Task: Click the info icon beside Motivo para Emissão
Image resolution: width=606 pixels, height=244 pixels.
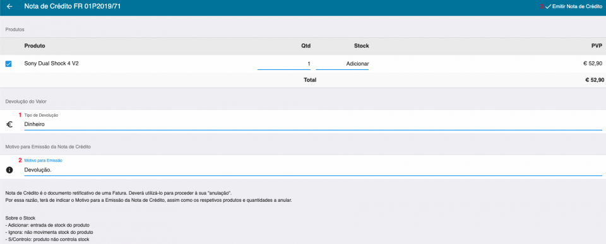Action: tap(9, 170)
